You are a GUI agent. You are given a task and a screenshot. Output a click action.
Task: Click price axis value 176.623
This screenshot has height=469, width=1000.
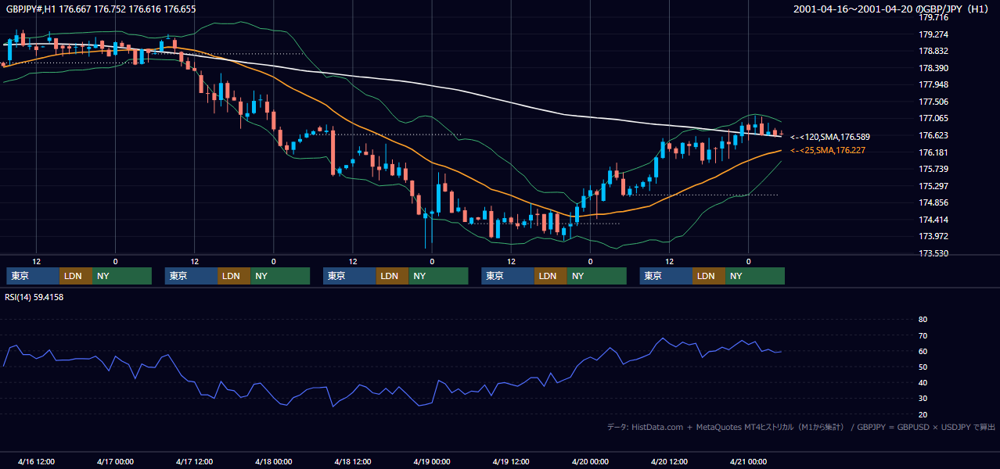(933, 135)
